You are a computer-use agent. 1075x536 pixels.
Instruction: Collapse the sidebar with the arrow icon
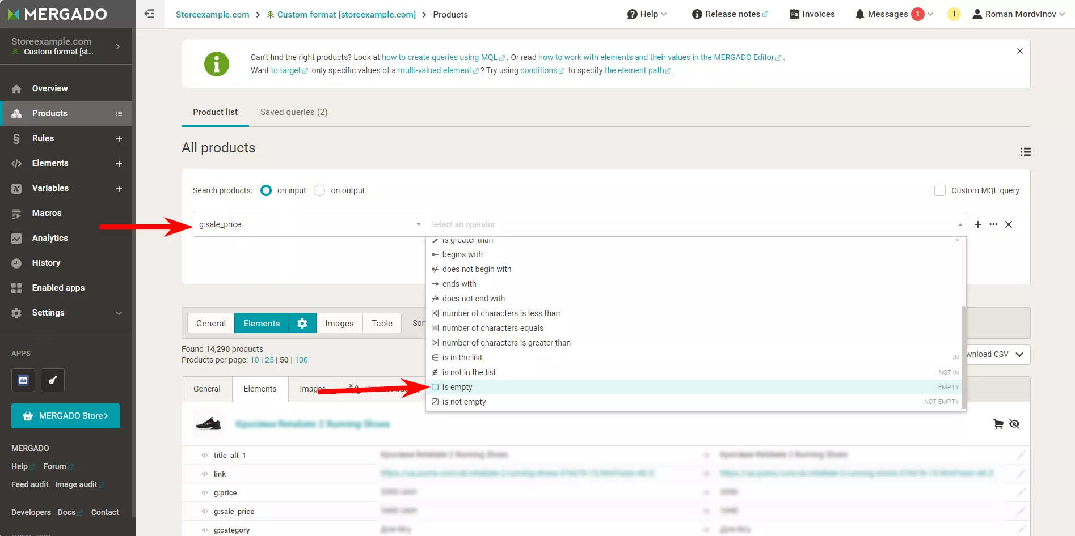(x=150, y=14)
